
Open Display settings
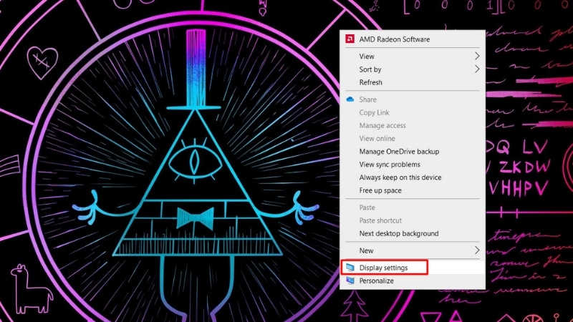coord(413,268)
